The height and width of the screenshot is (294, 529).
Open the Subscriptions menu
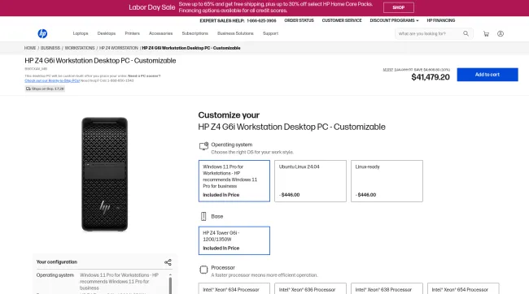tap(195, 33)
